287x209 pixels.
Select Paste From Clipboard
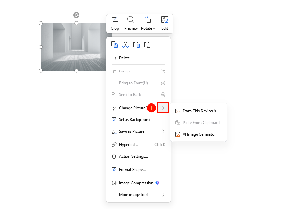pyautogui.click(x=198, y=123)
